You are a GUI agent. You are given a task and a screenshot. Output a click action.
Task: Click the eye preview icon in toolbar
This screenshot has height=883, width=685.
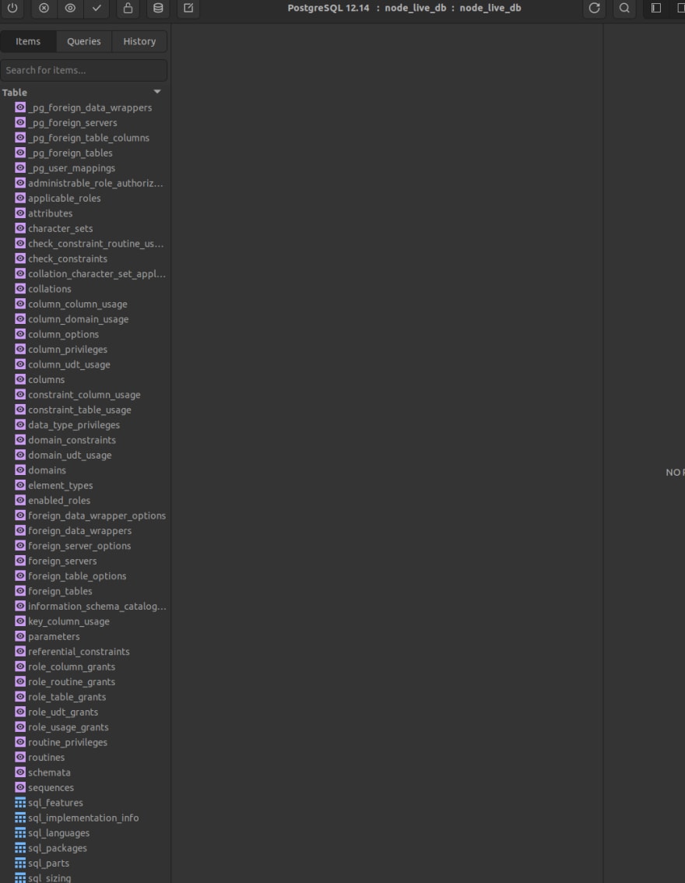[x=70, y=8]
